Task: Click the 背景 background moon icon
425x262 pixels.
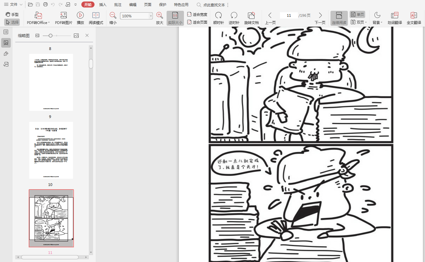Action: click(377, 15)
